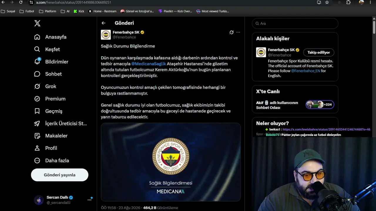
Task: Open Daha fazla menu in sidebar
Action: click(51, 160)
